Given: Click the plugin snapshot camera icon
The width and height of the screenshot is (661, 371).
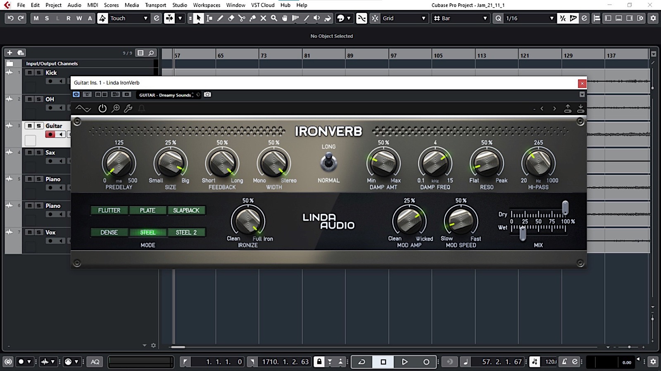Looking at the screenshot, I should click(207, 94).
